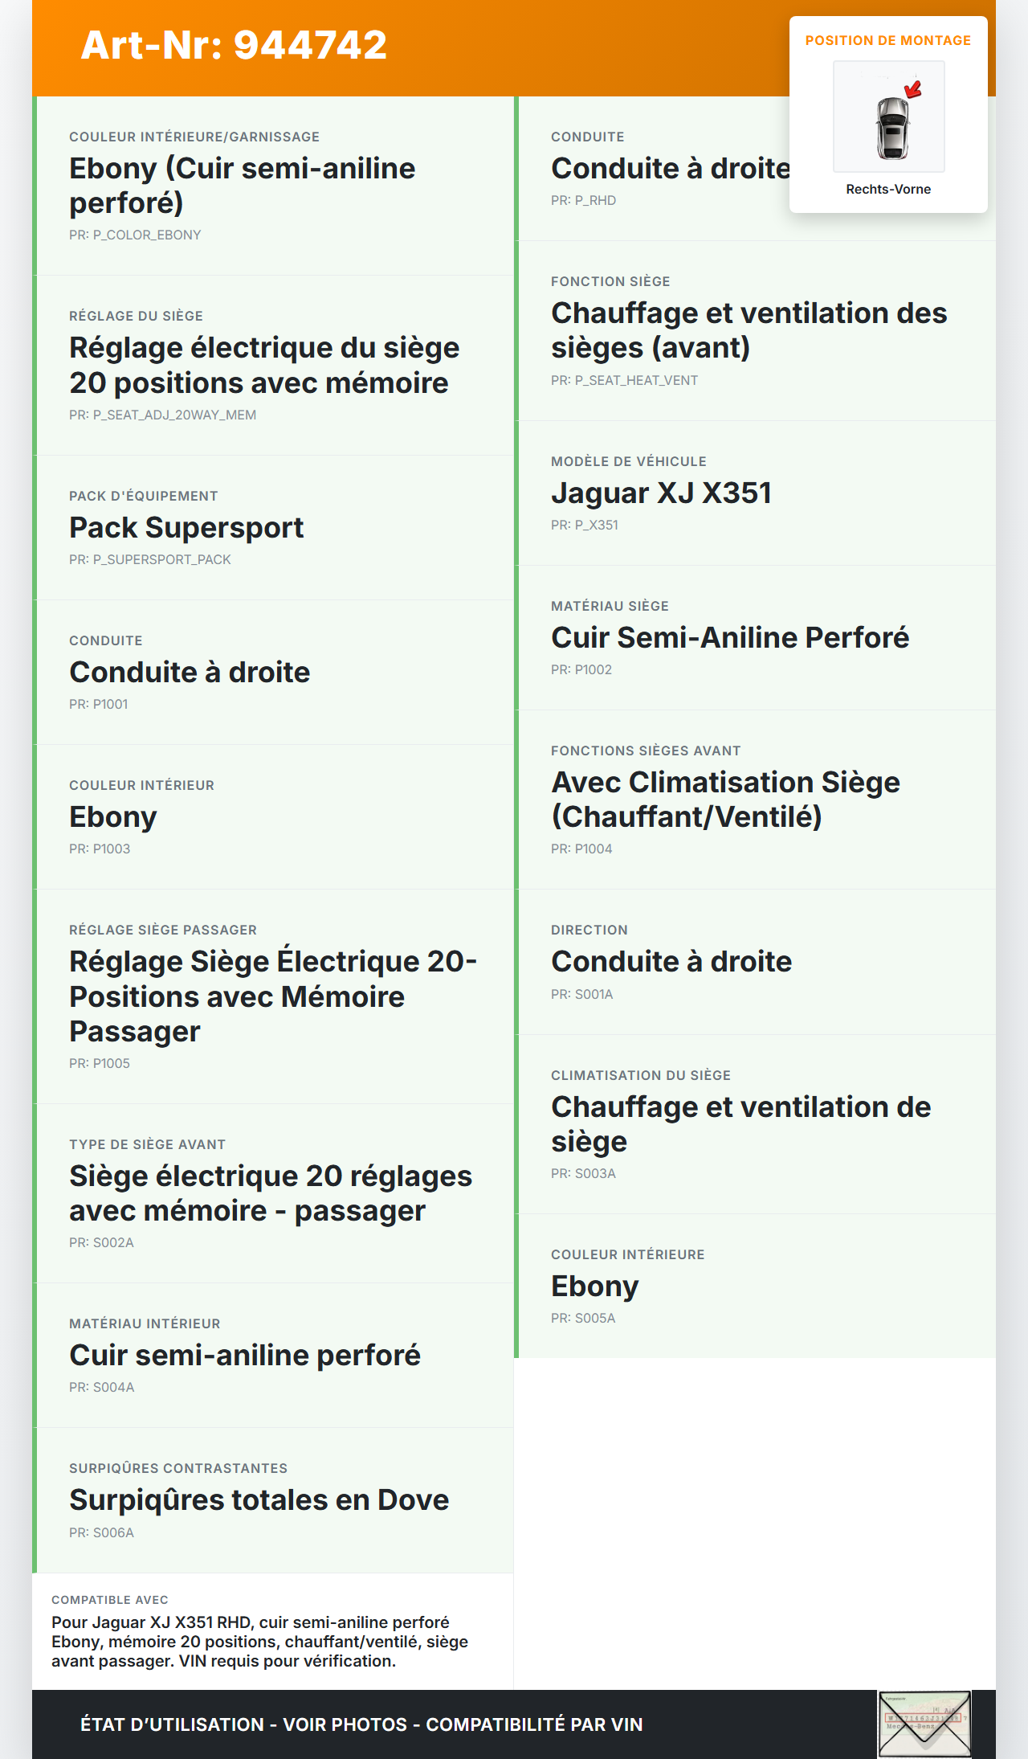1028x1759 pixels.
Task: Click the Rechts-Vorne caption
Action: 888,189
